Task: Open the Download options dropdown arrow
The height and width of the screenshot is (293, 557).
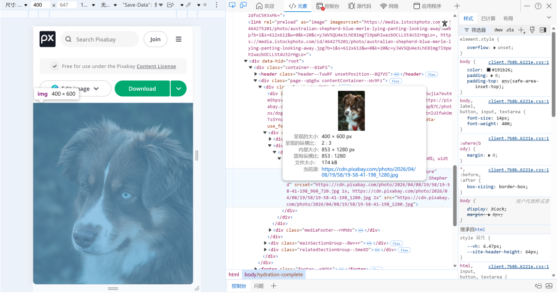Action: tap(178, 89)
